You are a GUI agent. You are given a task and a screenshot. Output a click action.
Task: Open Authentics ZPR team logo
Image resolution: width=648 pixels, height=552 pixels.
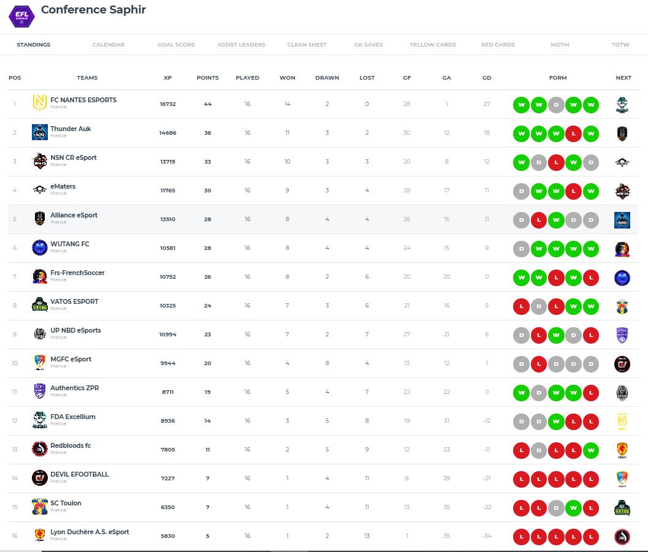tap(40, 391)
